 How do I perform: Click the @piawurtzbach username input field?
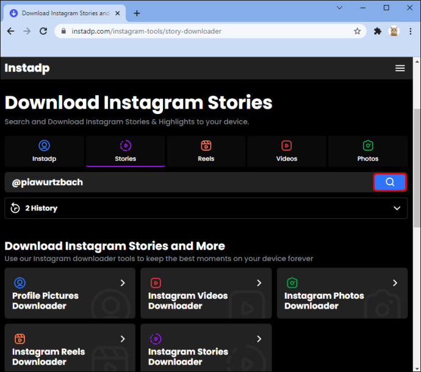pos(189,182)
